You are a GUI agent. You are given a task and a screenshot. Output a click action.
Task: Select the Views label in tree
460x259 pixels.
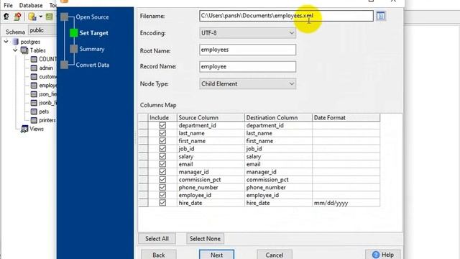pyautogui.click(x=37, y=129)
